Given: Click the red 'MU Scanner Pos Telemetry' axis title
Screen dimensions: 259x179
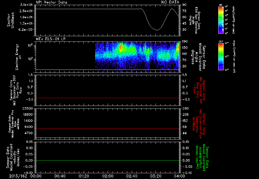Looking at the screenshot, I should [x=199, y=124].
